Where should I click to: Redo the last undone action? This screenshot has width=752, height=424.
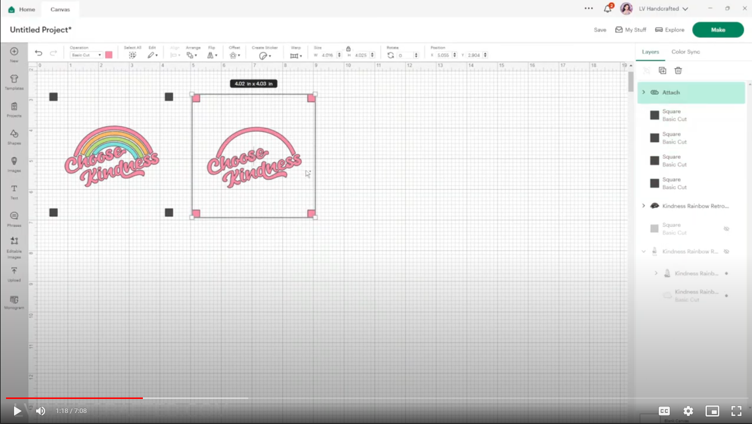[53, 53]
